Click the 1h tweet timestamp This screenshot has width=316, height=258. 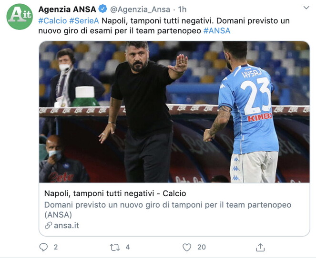182,10
